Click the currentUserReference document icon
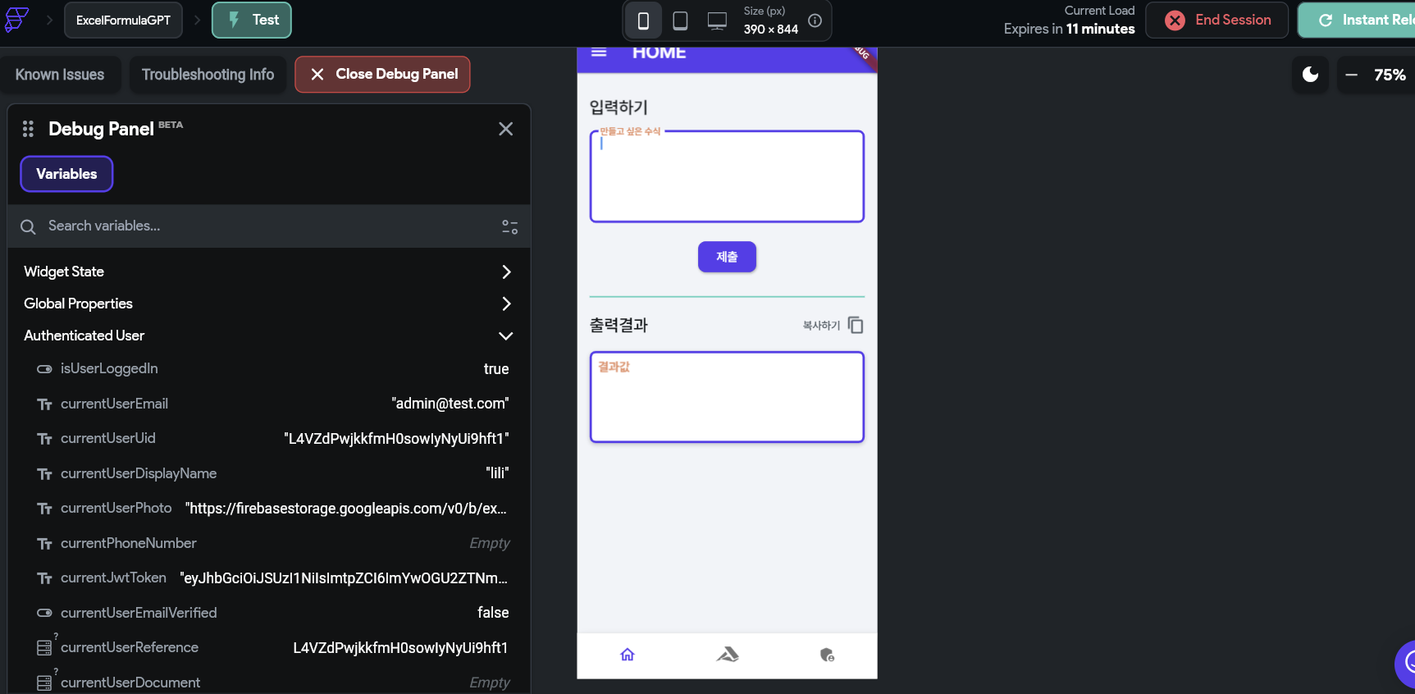This screenshot has width=1415, height=694. [44, 648]
